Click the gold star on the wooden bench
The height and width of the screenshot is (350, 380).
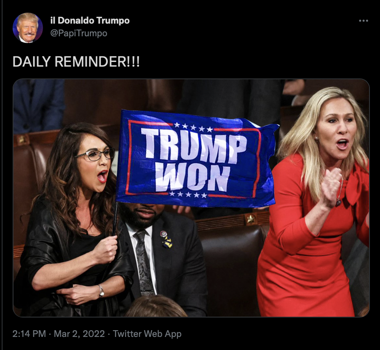tap(251, 219)
